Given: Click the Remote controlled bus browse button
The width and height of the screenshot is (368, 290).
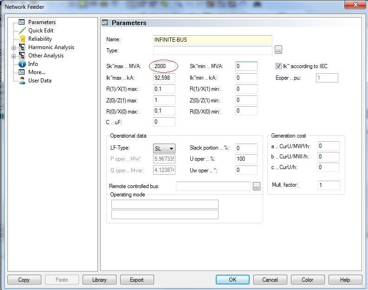Looking at the screenshot, I should click(257, 187).
